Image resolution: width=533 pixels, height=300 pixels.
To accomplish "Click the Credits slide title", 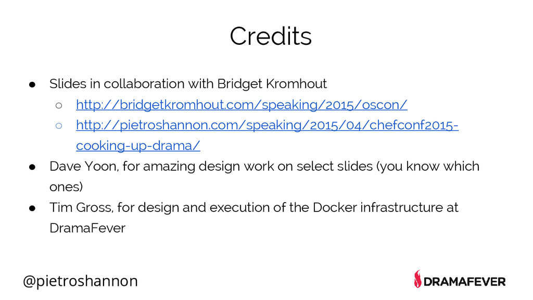I will 271,36.
